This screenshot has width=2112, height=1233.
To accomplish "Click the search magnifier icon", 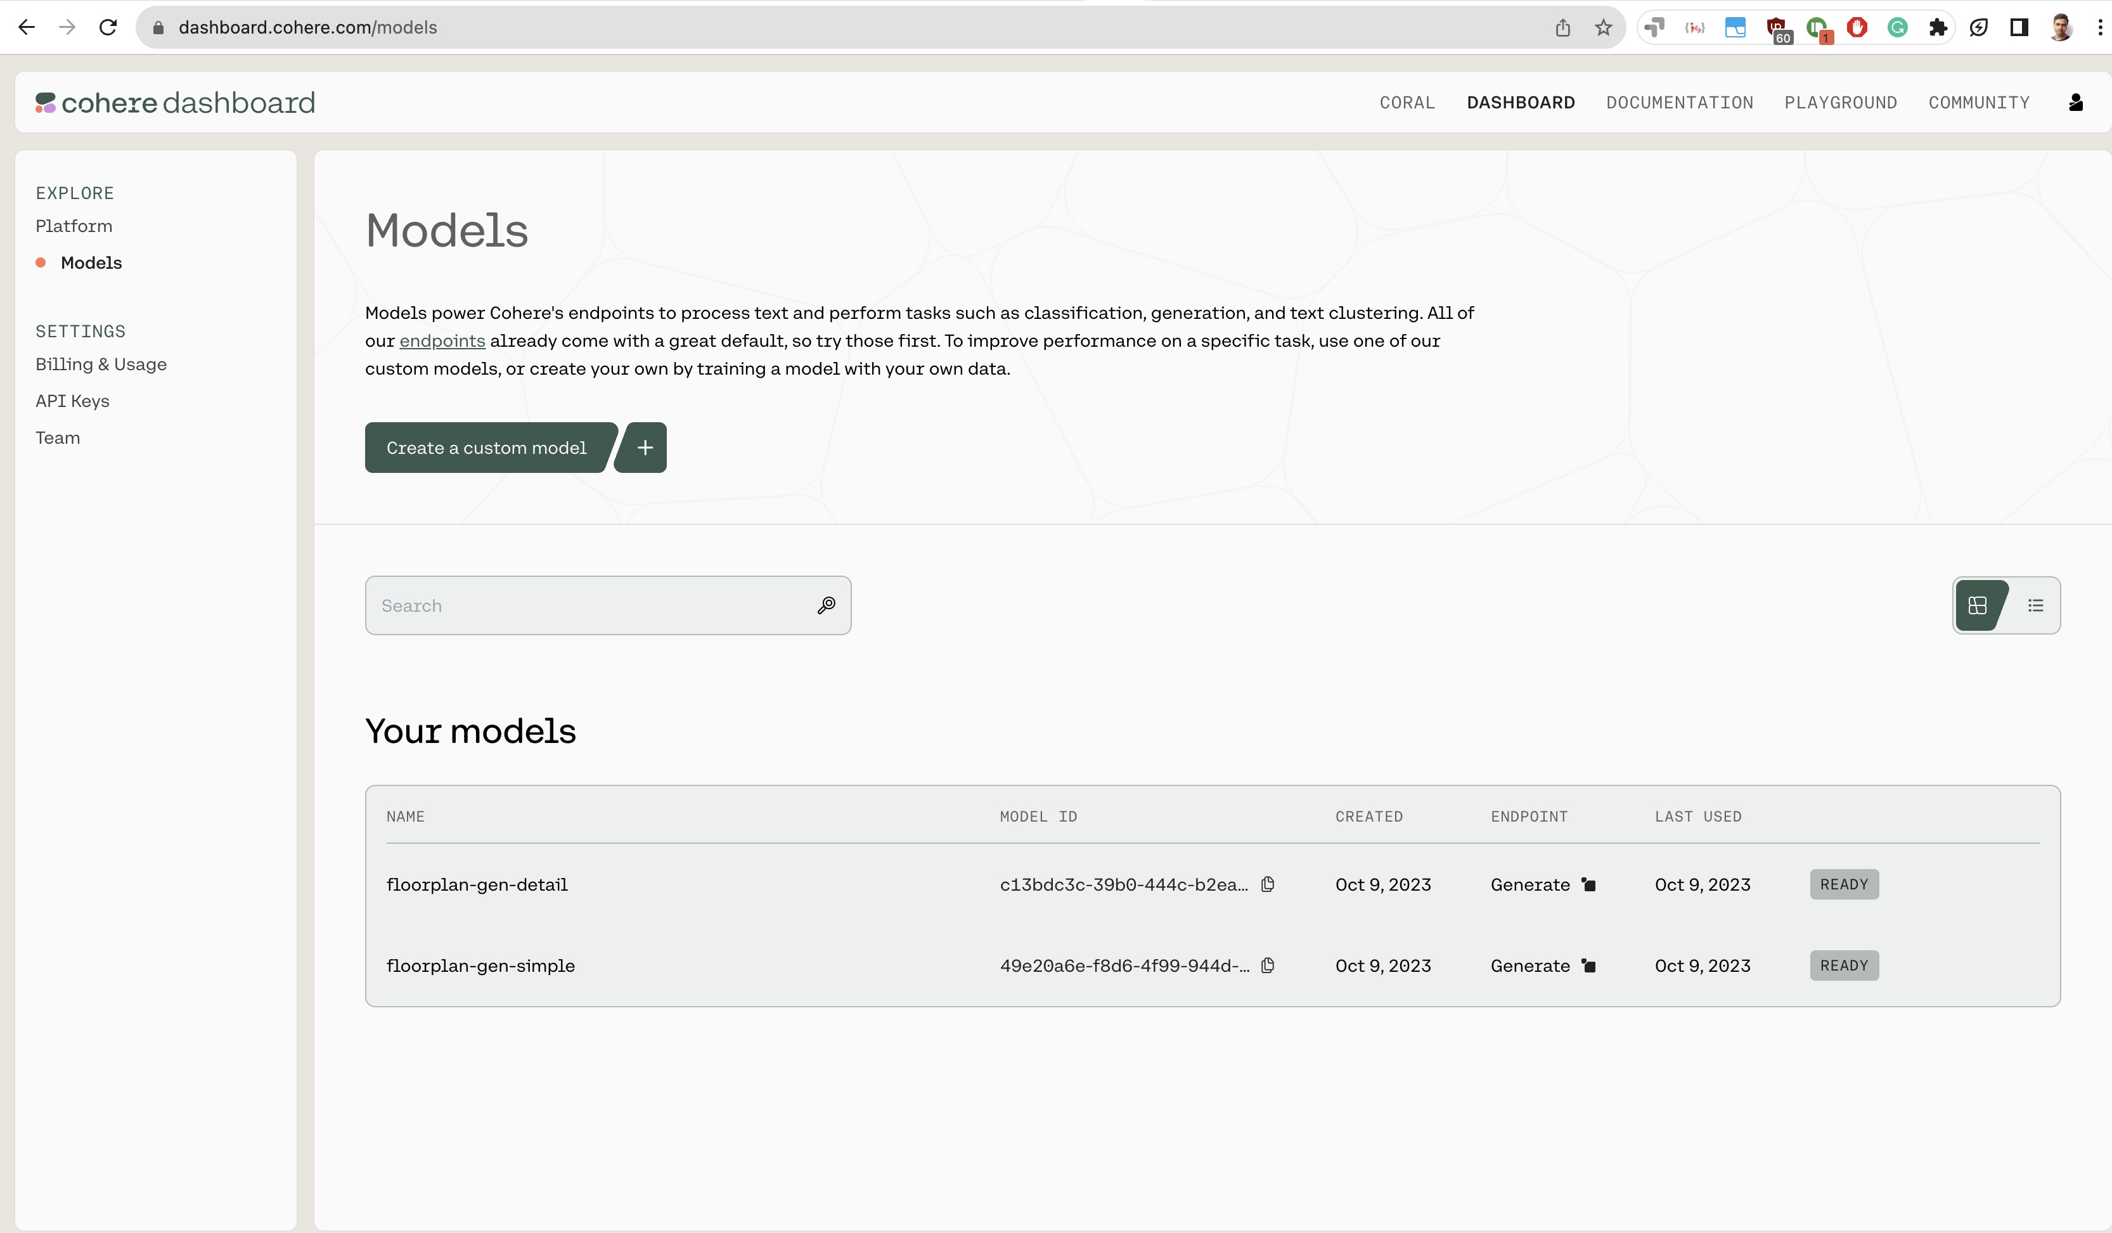I will 827,605.
